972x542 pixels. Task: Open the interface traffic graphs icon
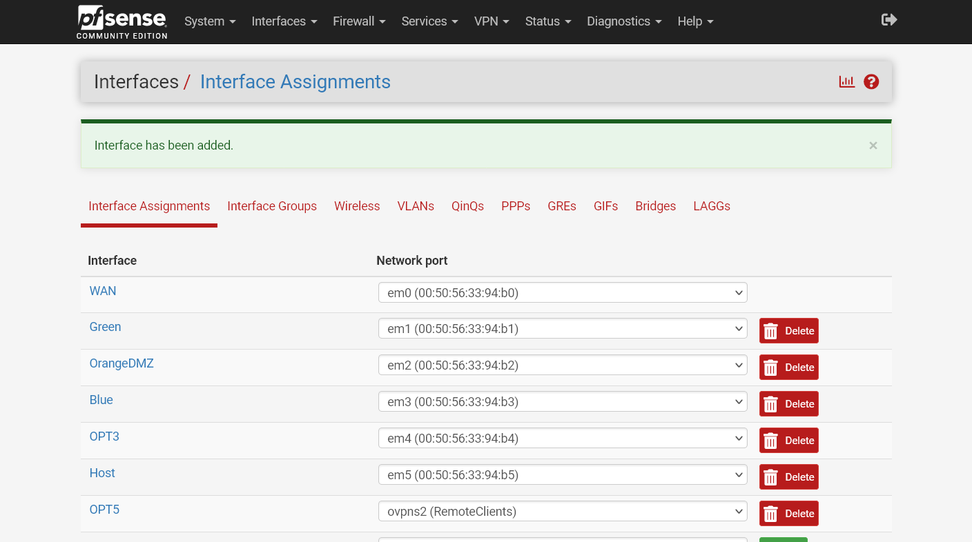(x=846, y=81)
